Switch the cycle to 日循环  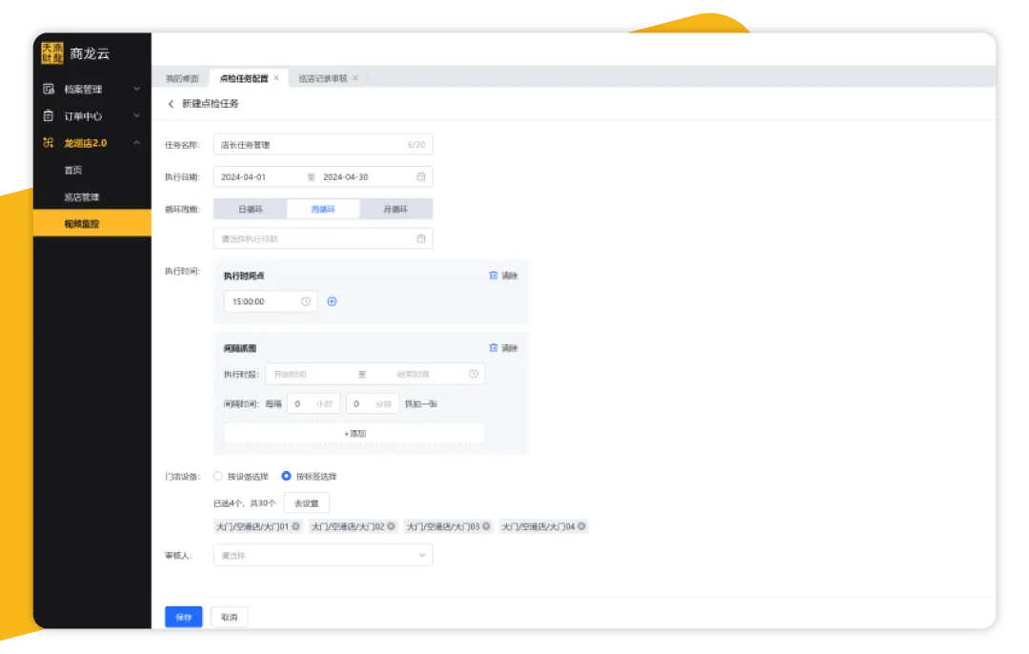[x=251, y=209]
